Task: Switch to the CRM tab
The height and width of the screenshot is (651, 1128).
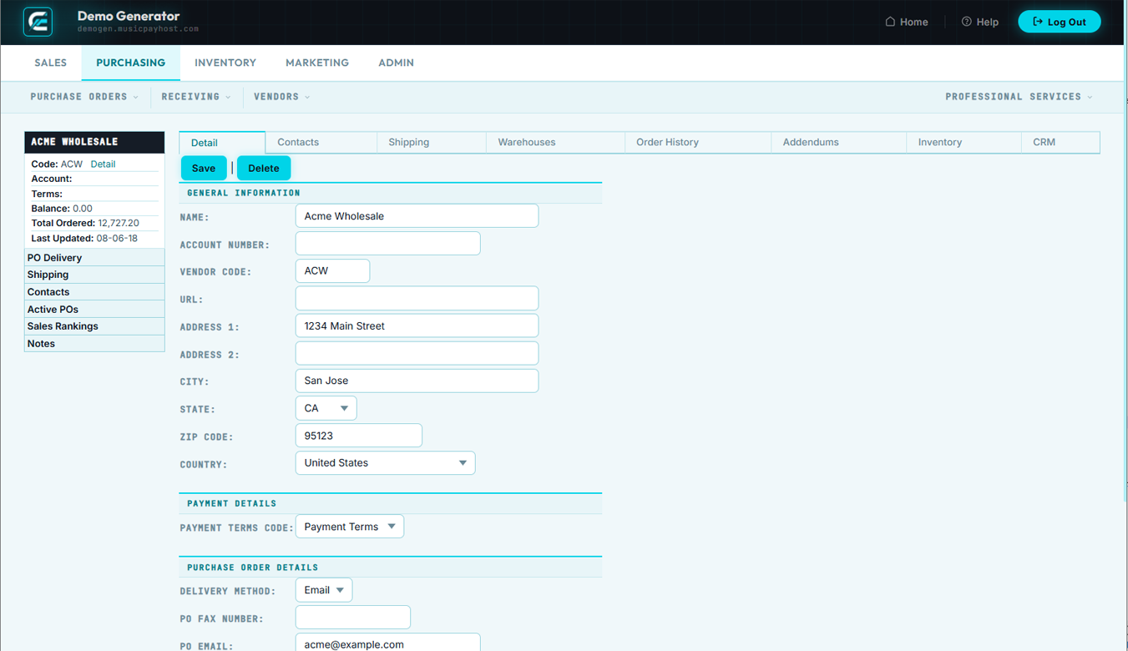Action: tap(1060, 142)
